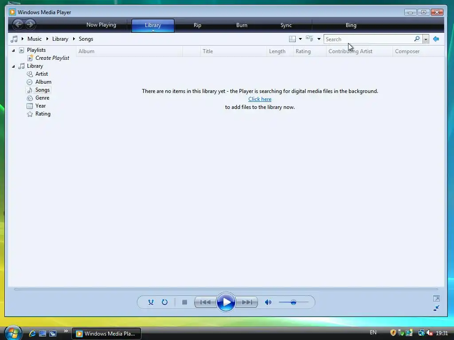Expand the arrow before Songs breadcrumb

tap(74, 39)
